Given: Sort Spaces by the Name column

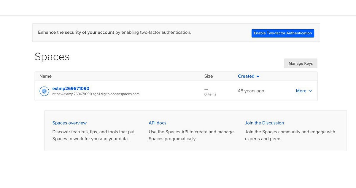Looking at the screenshot, I should click(45, 76).
